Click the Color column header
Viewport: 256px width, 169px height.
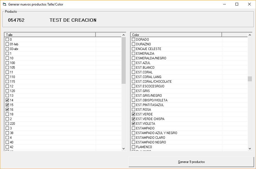[176, 35]
